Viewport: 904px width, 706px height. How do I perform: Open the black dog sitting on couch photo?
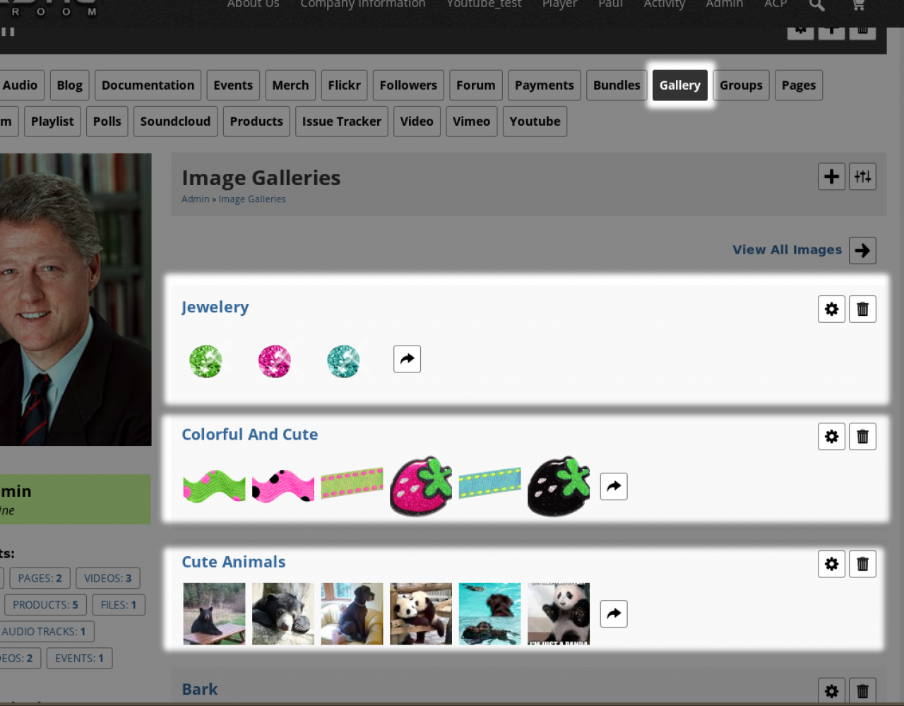tap(352, 613)
